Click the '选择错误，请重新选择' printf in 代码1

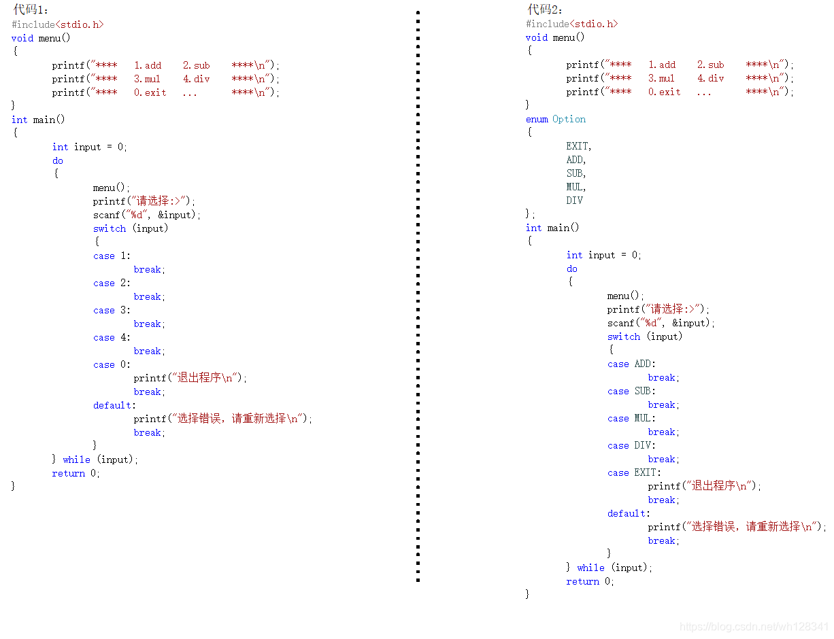tap(223, 419)
